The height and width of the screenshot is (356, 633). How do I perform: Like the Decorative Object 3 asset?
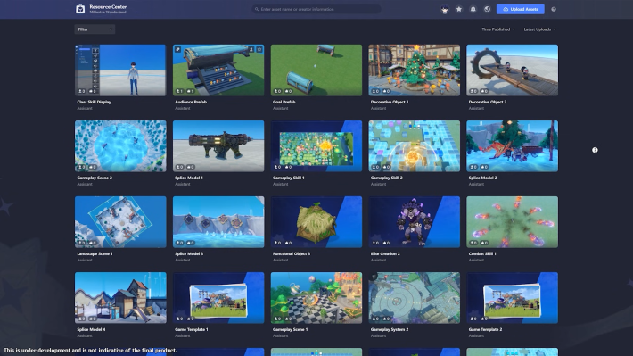[x=484, y=91]
